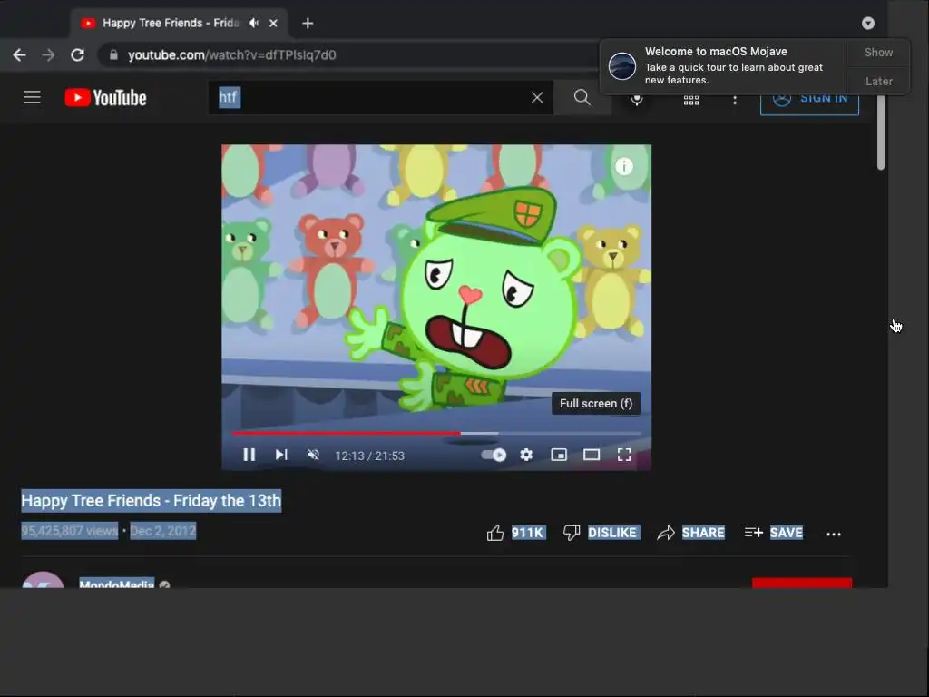
Task: Unmute the video volume icon
Action: (x=313, y=455)
